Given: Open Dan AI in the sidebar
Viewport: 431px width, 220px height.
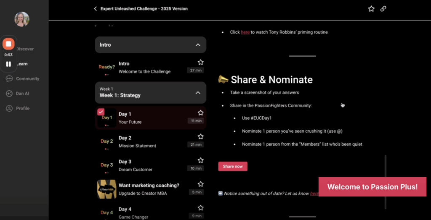Looking at the screenshot, I should point(22,94).
